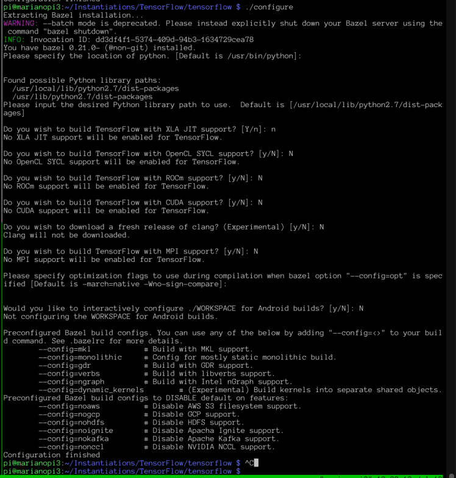Click the "# Build with MKL support." comment
This screenshot has width=456, height=478.
[x=198, y=349]
